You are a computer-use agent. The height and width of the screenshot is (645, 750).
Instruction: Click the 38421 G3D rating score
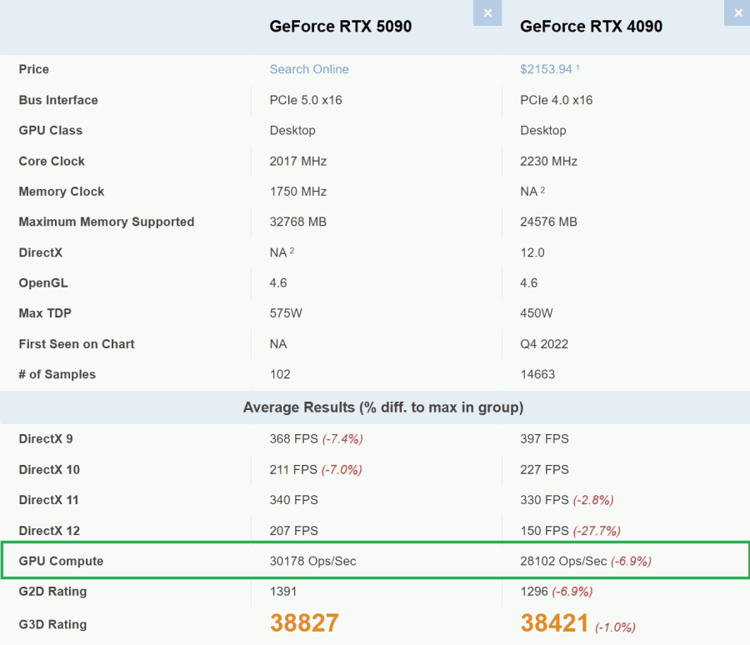[x=554, y=623]
